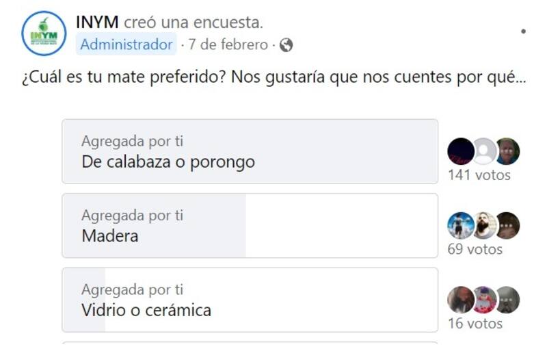Click first voter avatar for Madera
The height and width of the screenshot is (349, 547).
point(461,225)
